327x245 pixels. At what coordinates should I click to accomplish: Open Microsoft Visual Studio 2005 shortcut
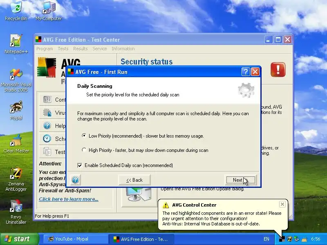click(16, 80)
